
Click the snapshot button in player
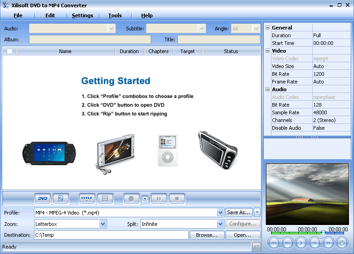coord(342,243)
